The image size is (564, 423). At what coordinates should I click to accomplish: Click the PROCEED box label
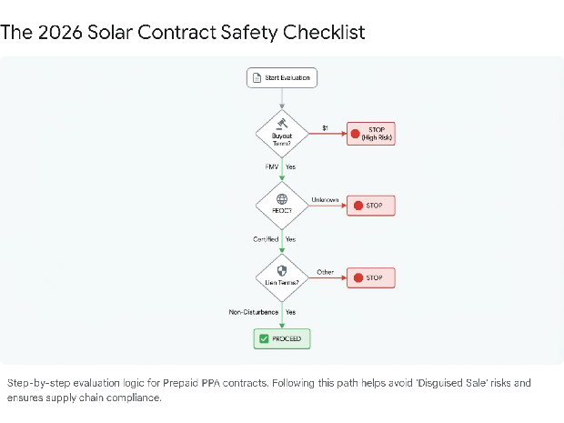287,338
